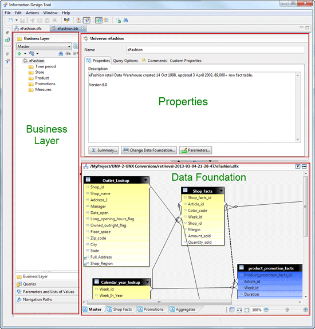The width and height of the screenshot is (315, 329).
Task: Click the green plus insert object icon
Action: click(19, 54)
